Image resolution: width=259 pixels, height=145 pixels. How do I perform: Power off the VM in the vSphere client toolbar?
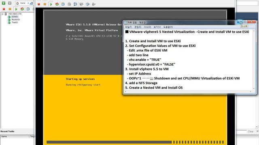pyautogui.click(x=4, y=9)
